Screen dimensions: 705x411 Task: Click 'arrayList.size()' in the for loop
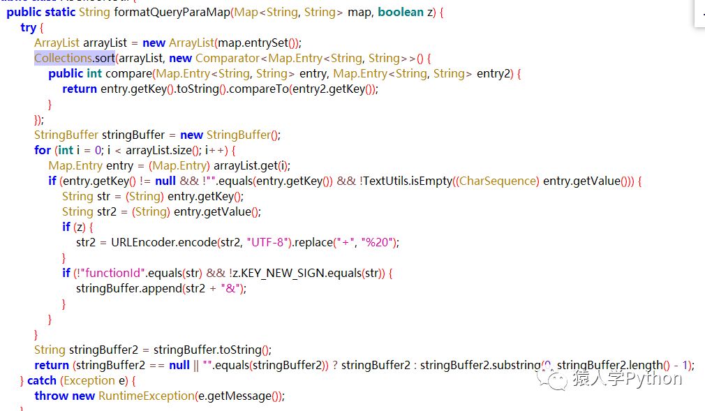(x=163, y=150)
